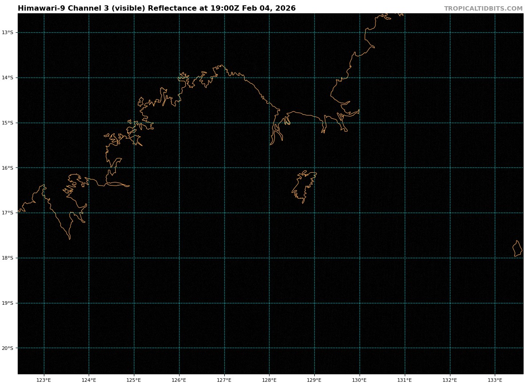532x384 pixels.
Task: Click the 133°E longitude axis label
Action: coord(495,380)
